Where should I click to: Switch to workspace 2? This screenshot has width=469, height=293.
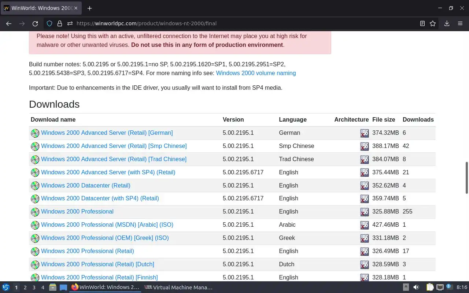tap(25, 288)
